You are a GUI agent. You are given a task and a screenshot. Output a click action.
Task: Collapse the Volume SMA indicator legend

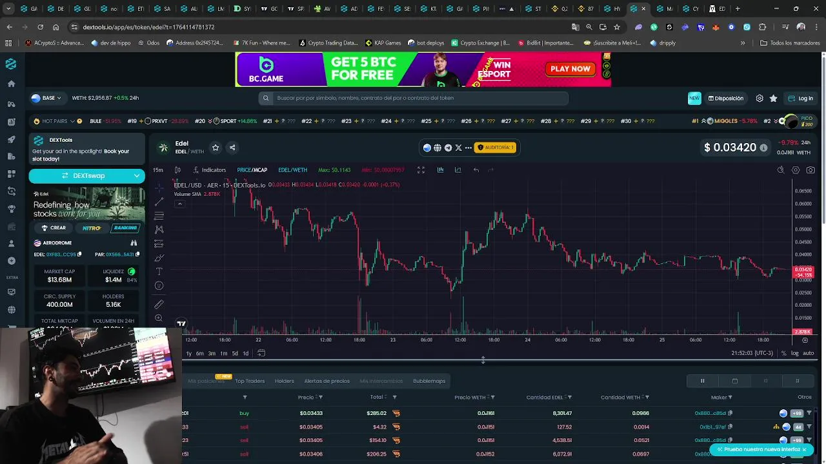click(x=180, y=204)
